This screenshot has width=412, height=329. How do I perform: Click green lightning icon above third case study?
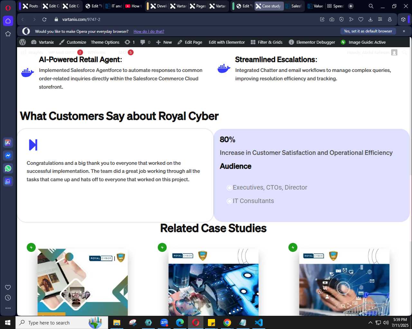pos(293,247)
